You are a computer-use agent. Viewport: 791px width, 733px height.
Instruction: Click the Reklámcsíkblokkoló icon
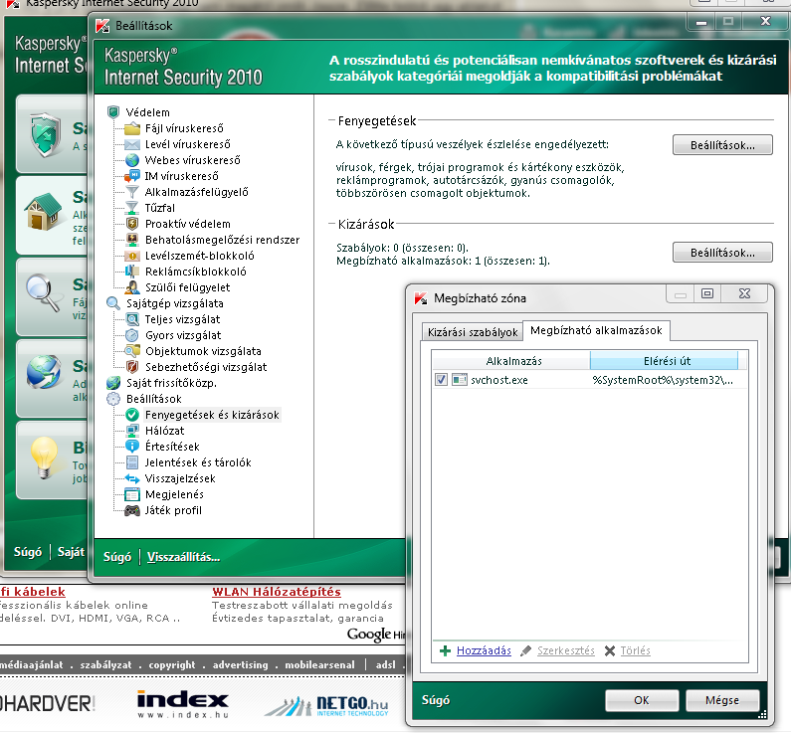[132, 272]
